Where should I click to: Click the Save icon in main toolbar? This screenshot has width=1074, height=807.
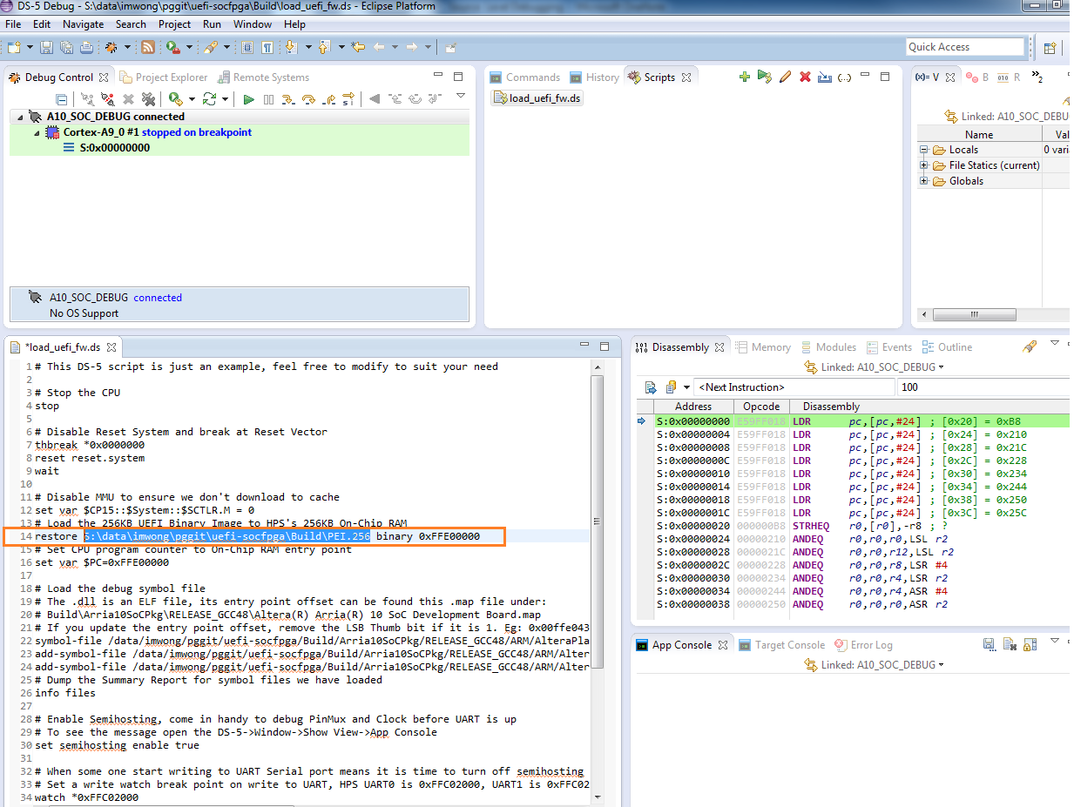point(46,47)
